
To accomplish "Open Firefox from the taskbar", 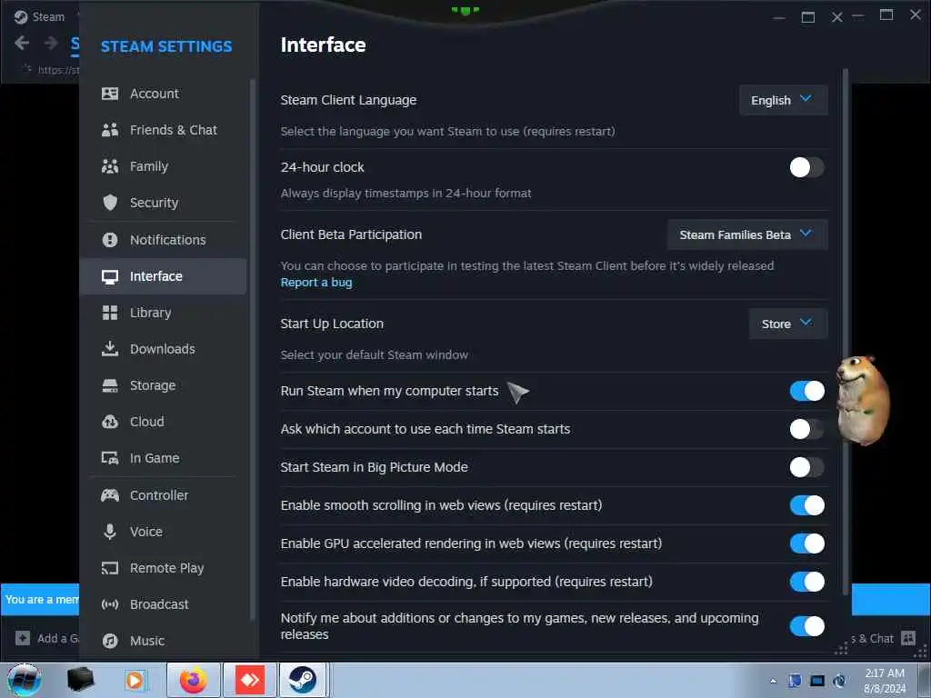I will [194, 680].
